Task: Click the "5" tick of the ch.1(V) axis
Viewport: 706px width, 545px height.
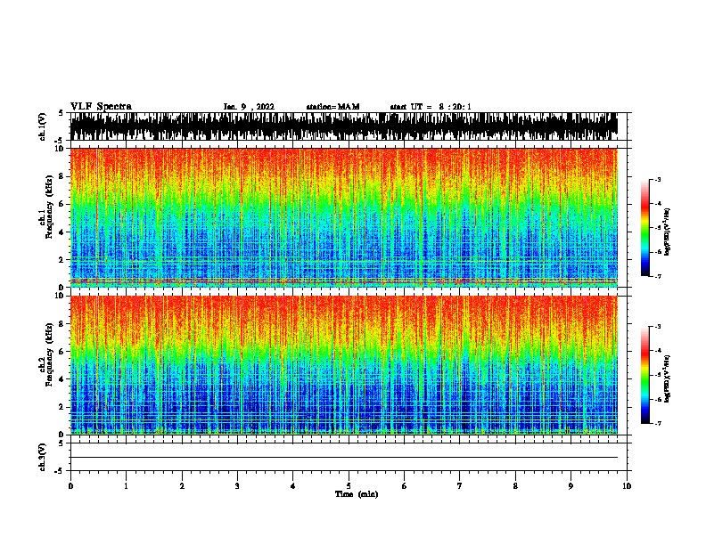Action: [62, 113]
